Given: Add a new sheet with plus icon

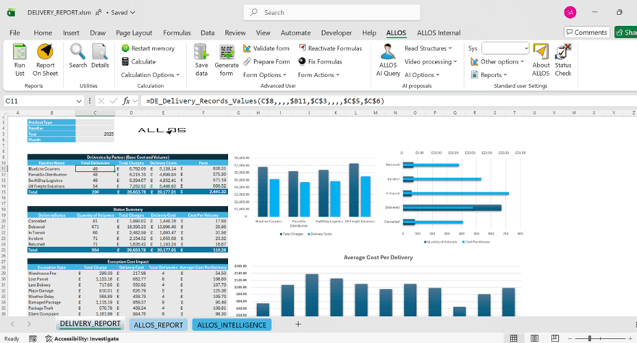Looking at the screenshot, I should tap(298, 324).
